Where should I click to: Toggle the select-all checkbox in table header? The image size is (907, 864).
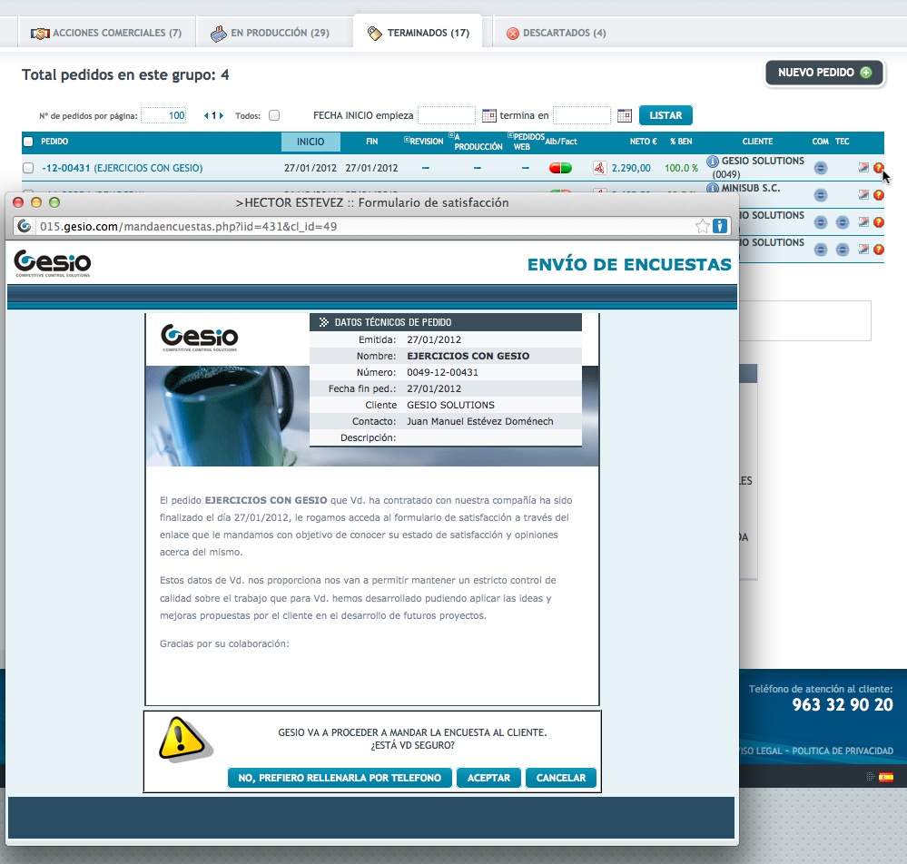click(28, 142)
